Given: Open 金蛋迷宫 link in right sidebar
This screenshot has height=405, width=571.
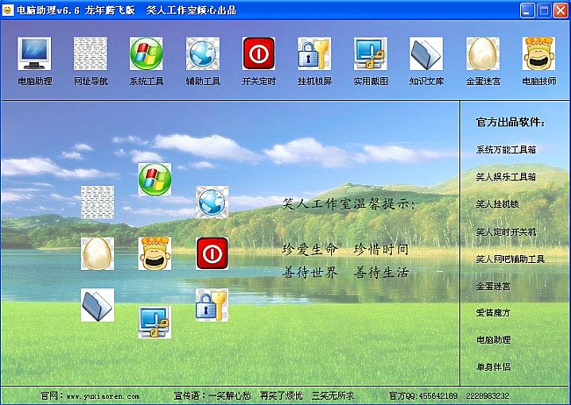Looking at the screenshot, I should point(493,286).
